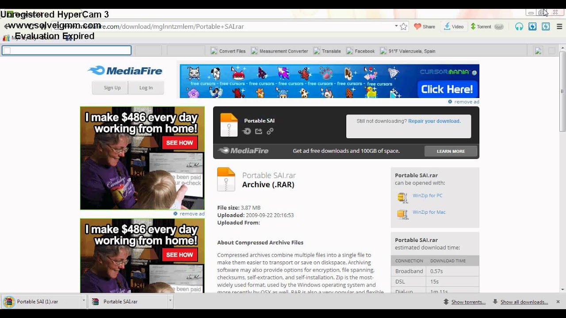Image resolution: width=566 pixels, height=318 pixels.
Task: Click the copy link chain icon
Action: (270, 131)
